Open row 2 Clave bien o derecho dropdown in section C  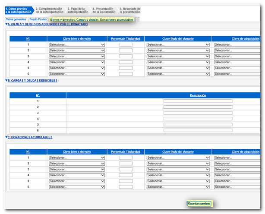tap(77, 164)
